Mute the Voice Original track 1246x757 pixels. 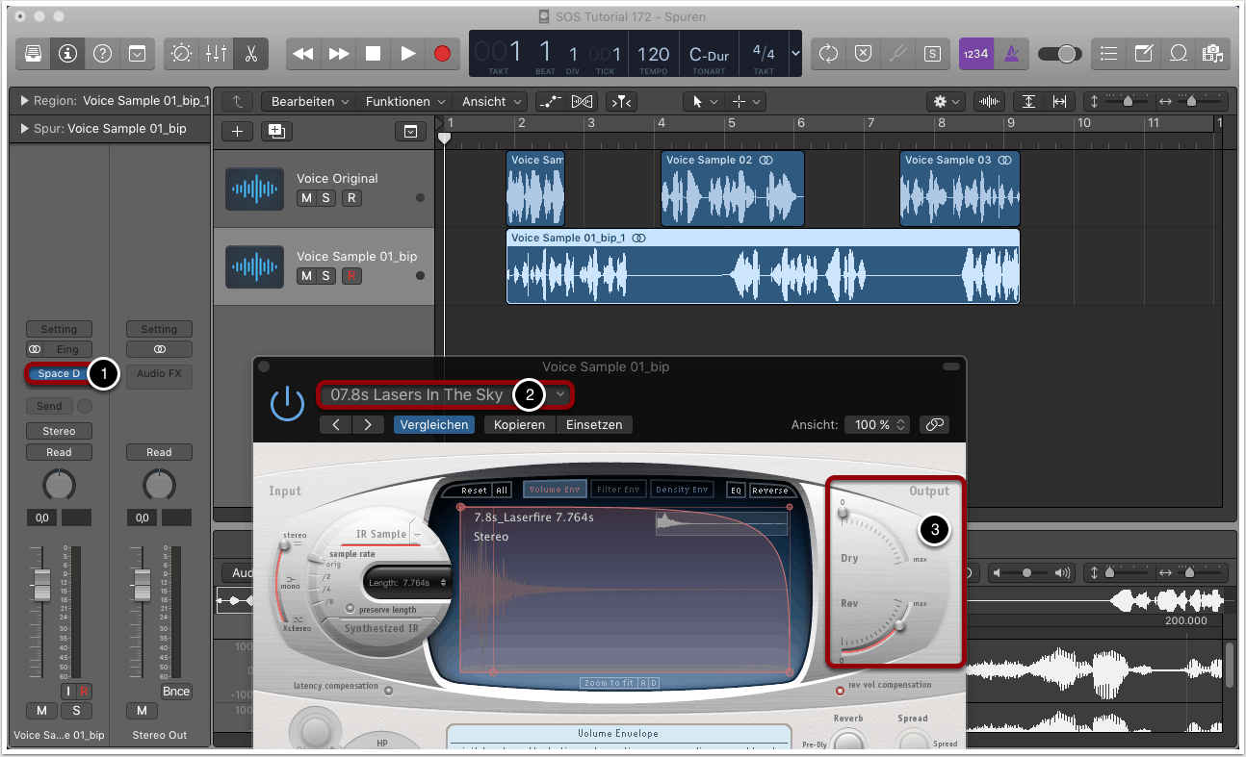tap(306, 198)
